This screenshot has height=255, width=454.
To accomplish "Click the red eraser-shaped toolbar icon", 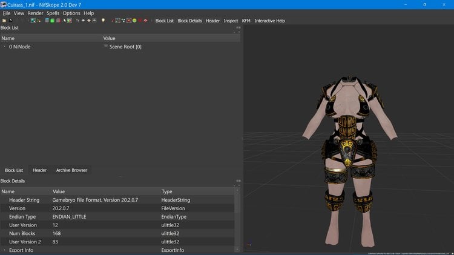I will coord(145,21).
